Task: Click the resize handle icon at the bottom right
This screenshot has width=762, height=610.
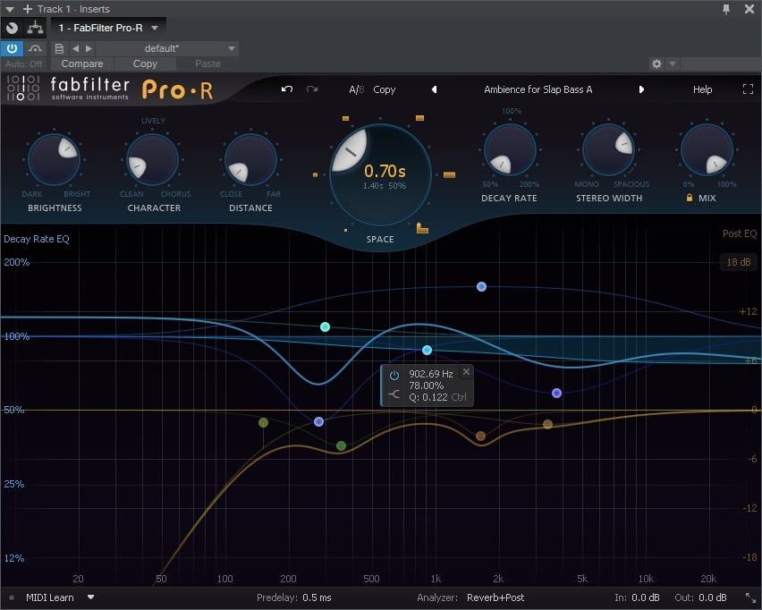Action: pos(750,597)
